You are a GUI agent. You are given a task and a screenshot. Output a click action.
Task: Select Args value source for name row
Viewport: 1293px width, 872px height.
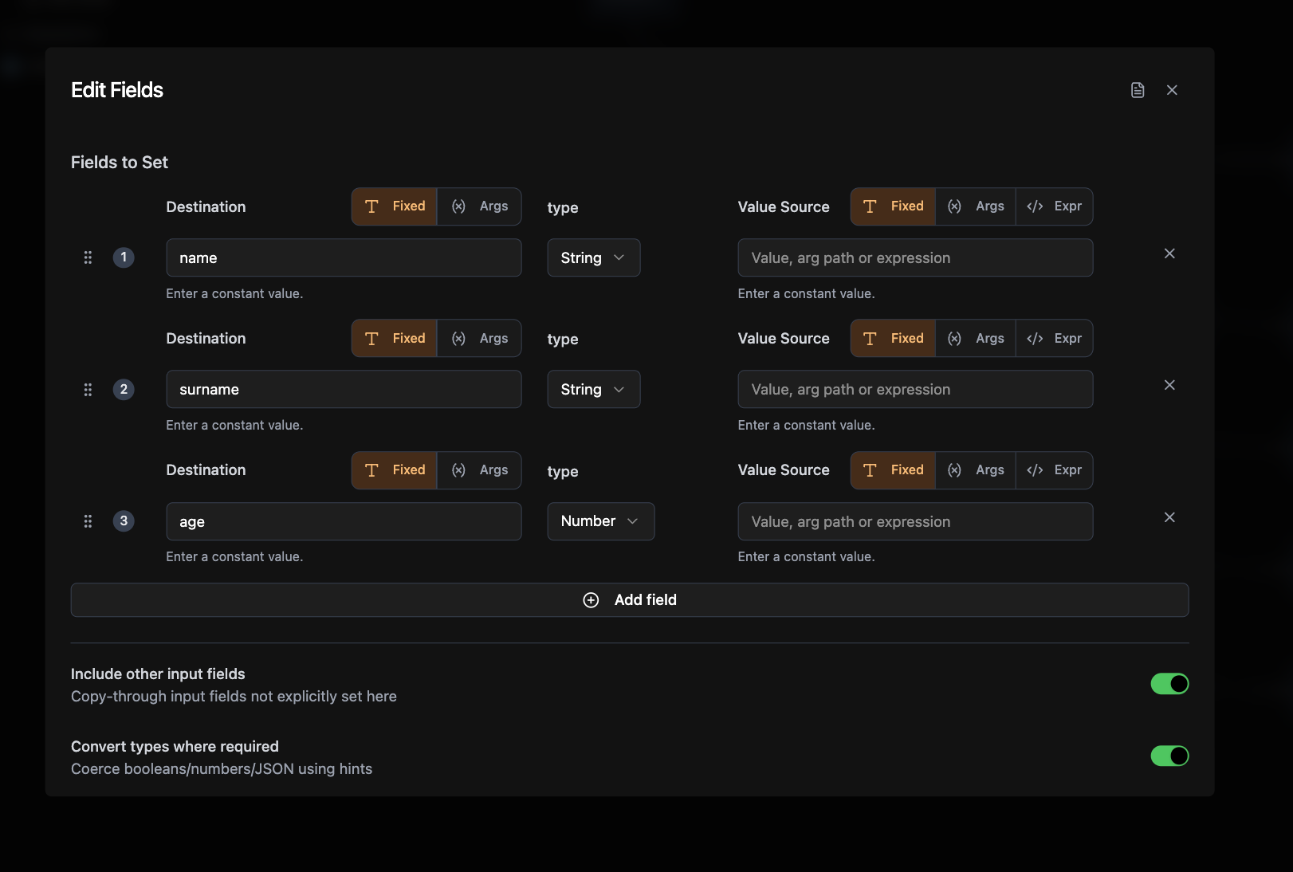coord(976,206)
